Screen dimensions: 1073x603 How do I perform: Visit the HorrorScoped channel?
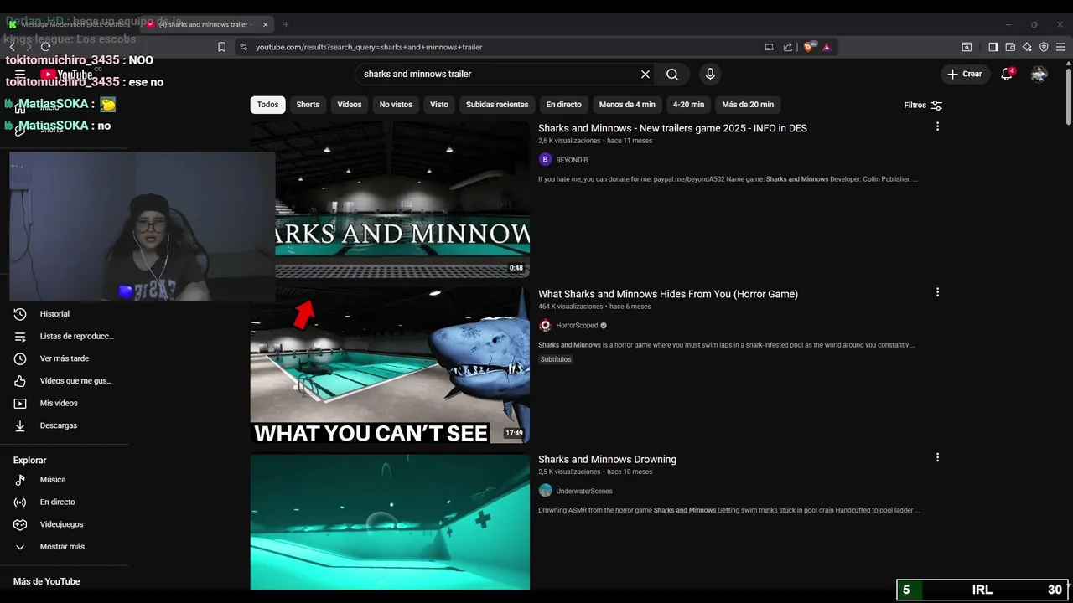[x=577, y=326]
